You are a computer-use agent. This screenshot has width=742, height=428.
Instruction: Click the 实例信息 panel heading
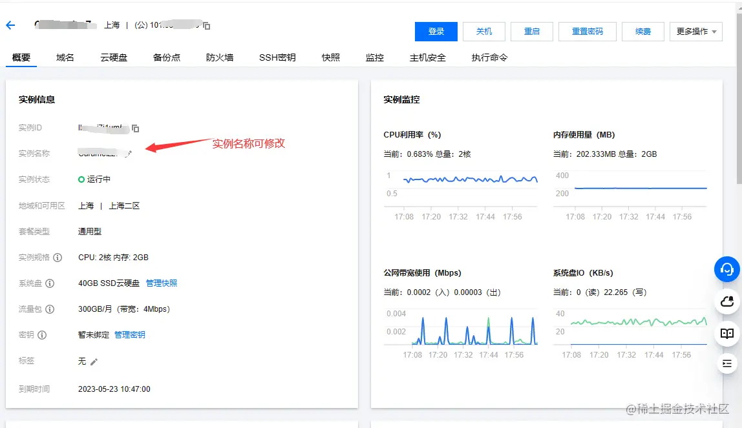coord(36,99)
